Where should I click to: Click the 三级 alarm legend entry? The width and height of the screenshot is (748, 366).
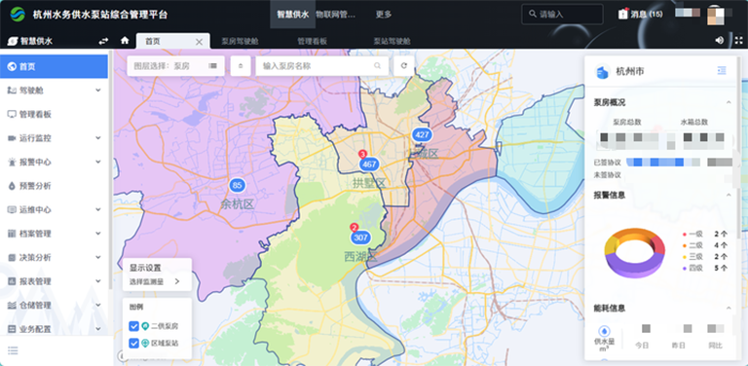coord(705,256)
